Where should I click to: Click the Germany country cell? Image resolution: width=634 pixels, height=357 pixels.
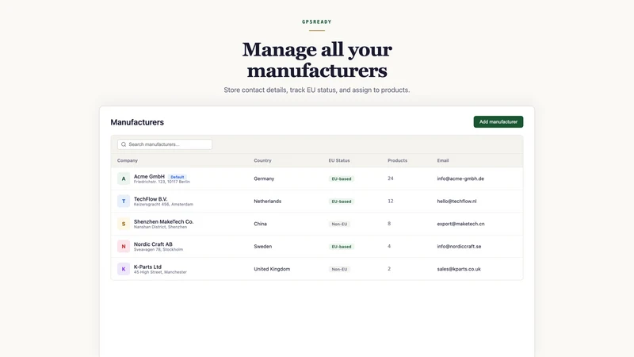(x=264, y=178)
